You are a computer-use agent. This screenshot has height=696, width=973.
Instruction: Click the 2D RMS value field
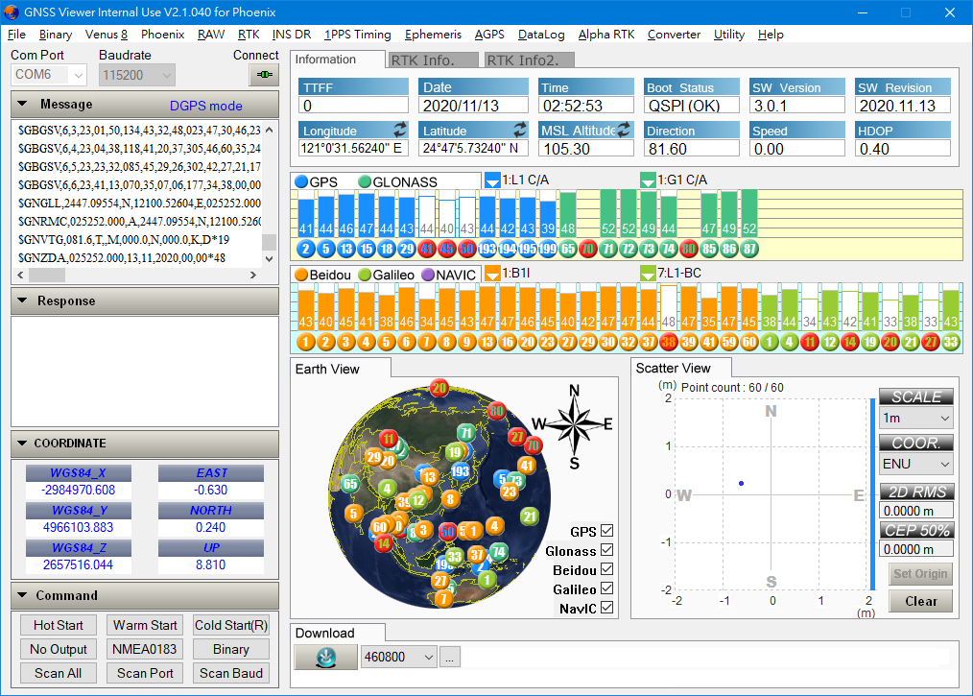[x=916, y=511]
